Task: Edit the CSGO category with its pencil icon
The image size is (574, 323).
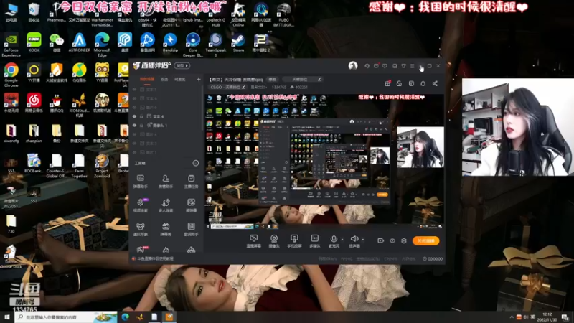Action: coord(243,87)
